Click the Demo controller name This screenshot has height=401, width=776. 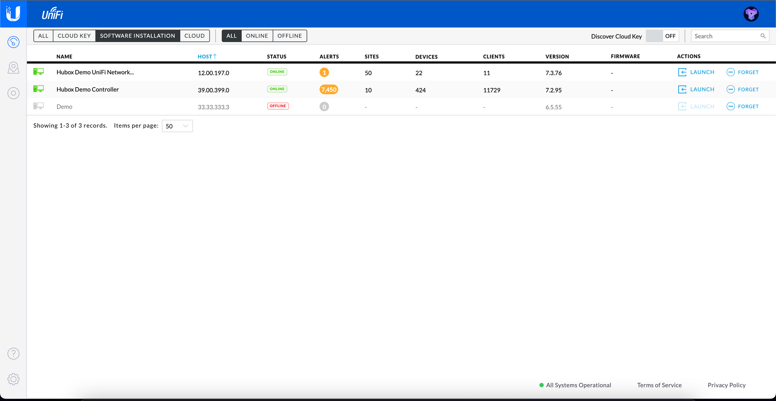(64, 107)
